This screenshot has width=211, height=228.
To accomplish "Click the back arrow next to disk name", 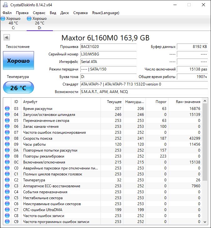I will click(6, 38).
